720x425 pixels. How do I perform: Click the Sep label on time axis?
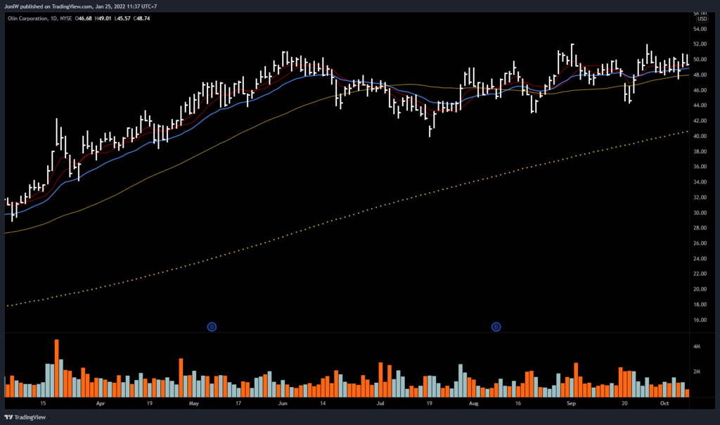tap(571, 405)
